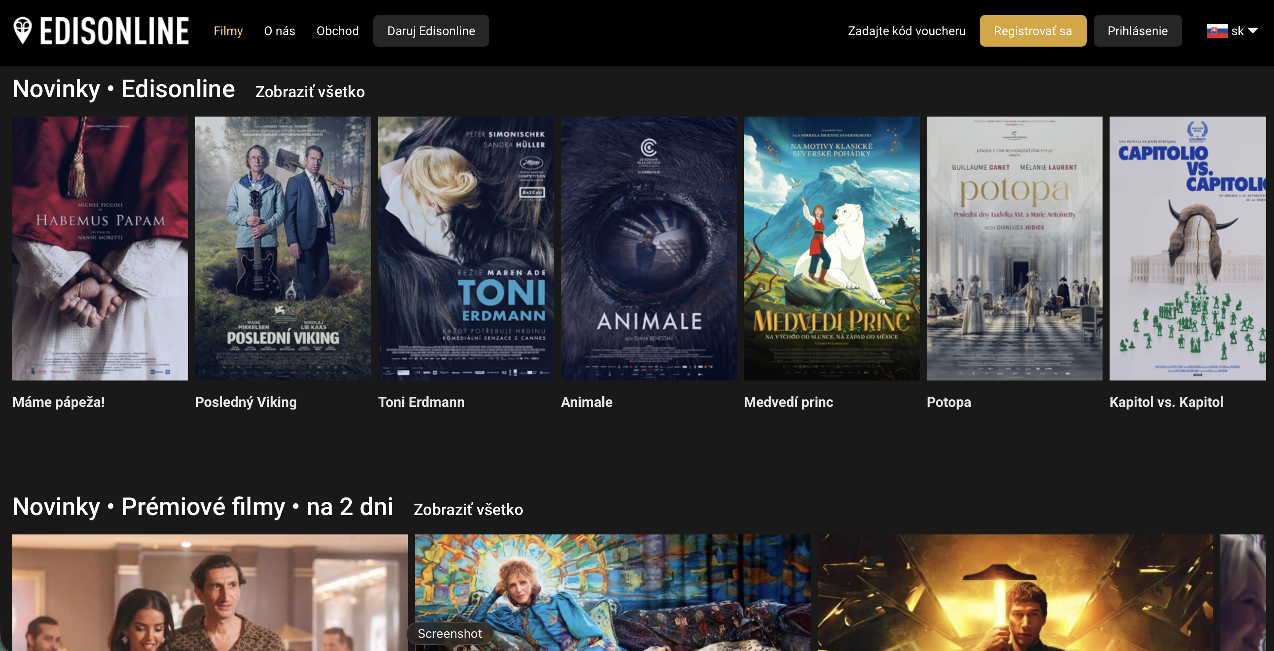Click the Potopa film title
Screen dimensions: 1274x651
point(949,402)
